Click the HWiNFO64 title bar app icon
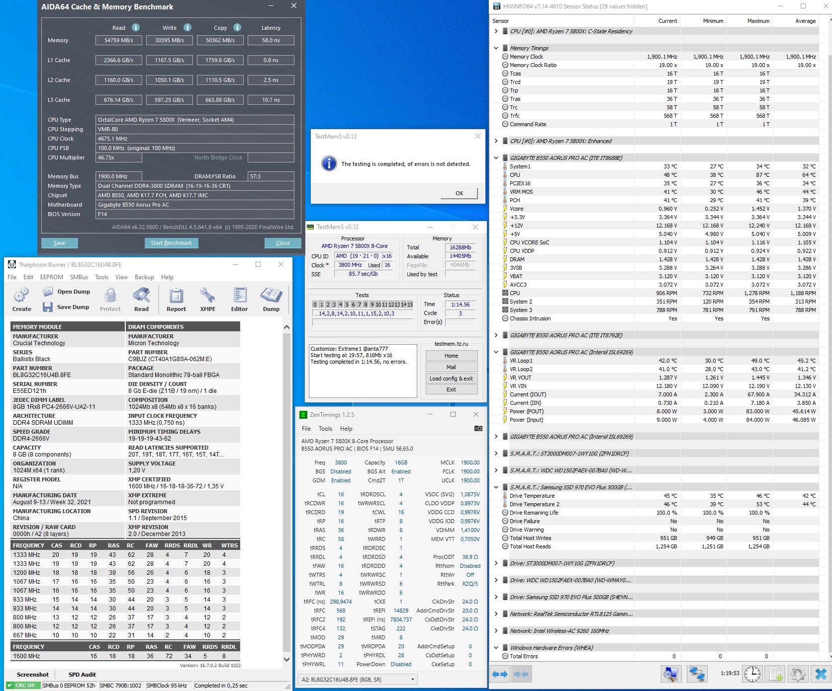Screen dimensions: 832x691 tap(496, 6)
